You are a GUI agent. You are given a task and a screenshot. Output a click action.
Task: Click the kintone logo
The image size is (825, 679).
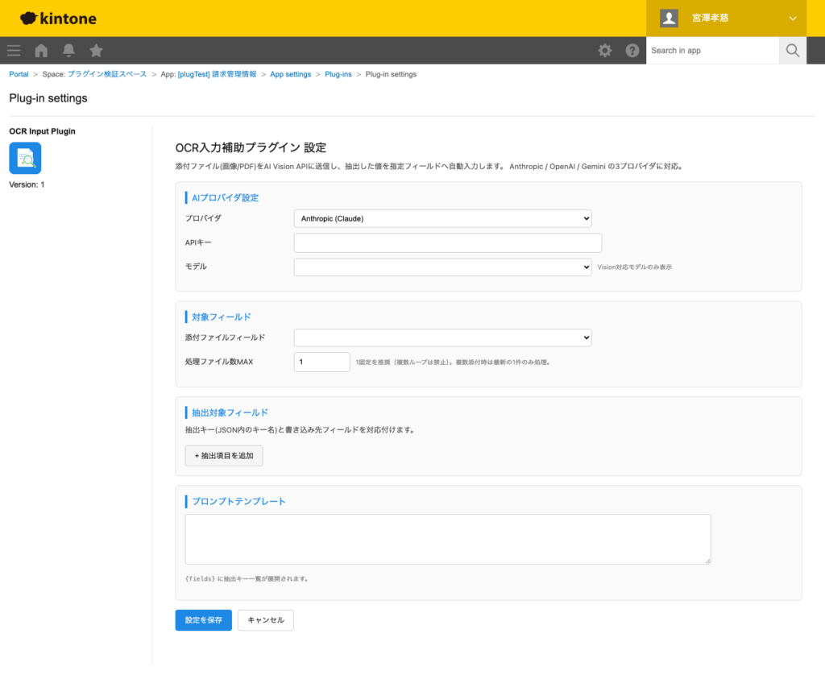(x=56, y=18)
